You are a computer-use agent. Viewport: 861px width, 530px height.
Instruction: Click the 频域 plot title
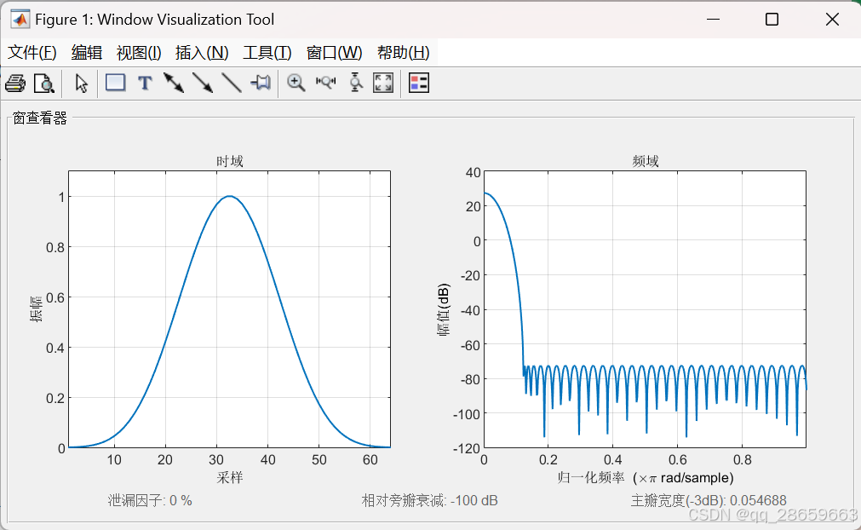pyautogui.click(x=646, y=161)
